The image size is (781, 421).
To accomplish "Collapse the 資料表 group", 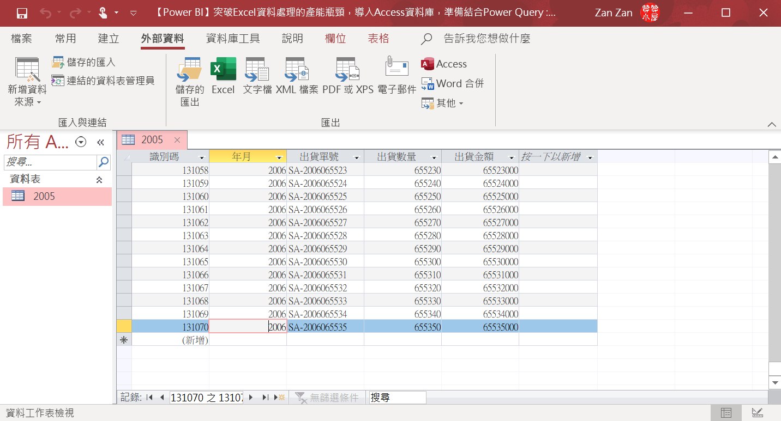I will pos(99,179).
